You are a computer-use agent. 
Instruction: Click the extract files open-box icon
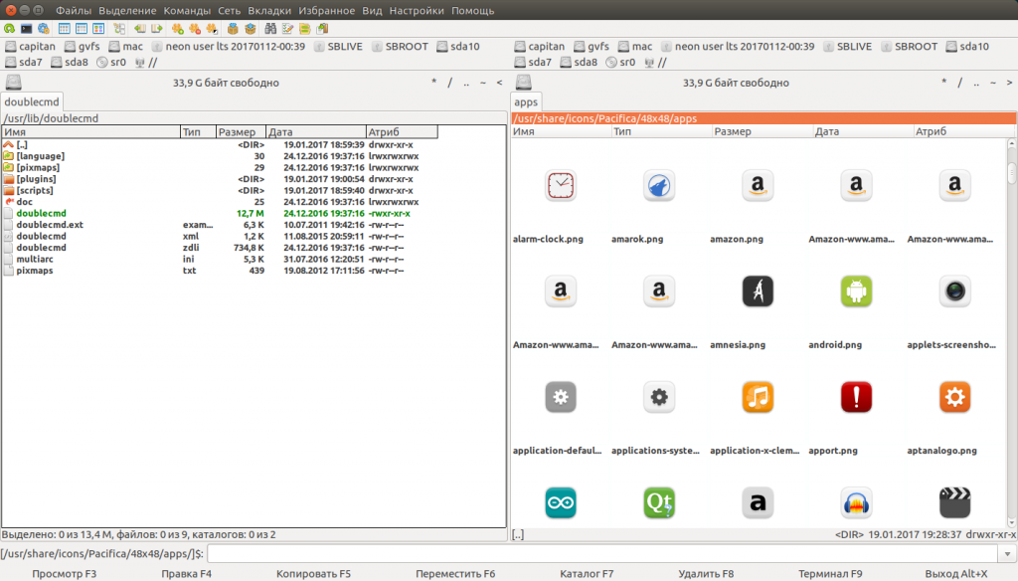click(250, 29)
